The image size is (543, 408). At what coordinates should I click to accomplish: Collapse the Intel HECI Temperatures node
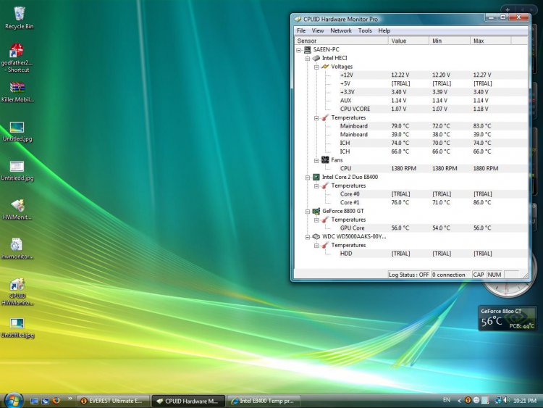[316, 118]
